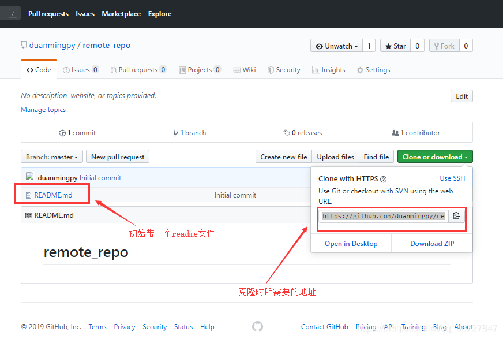The height and width of the screenshot is (339, 503).
Task: Open README.md file in file list
Action: pos(53,195)
